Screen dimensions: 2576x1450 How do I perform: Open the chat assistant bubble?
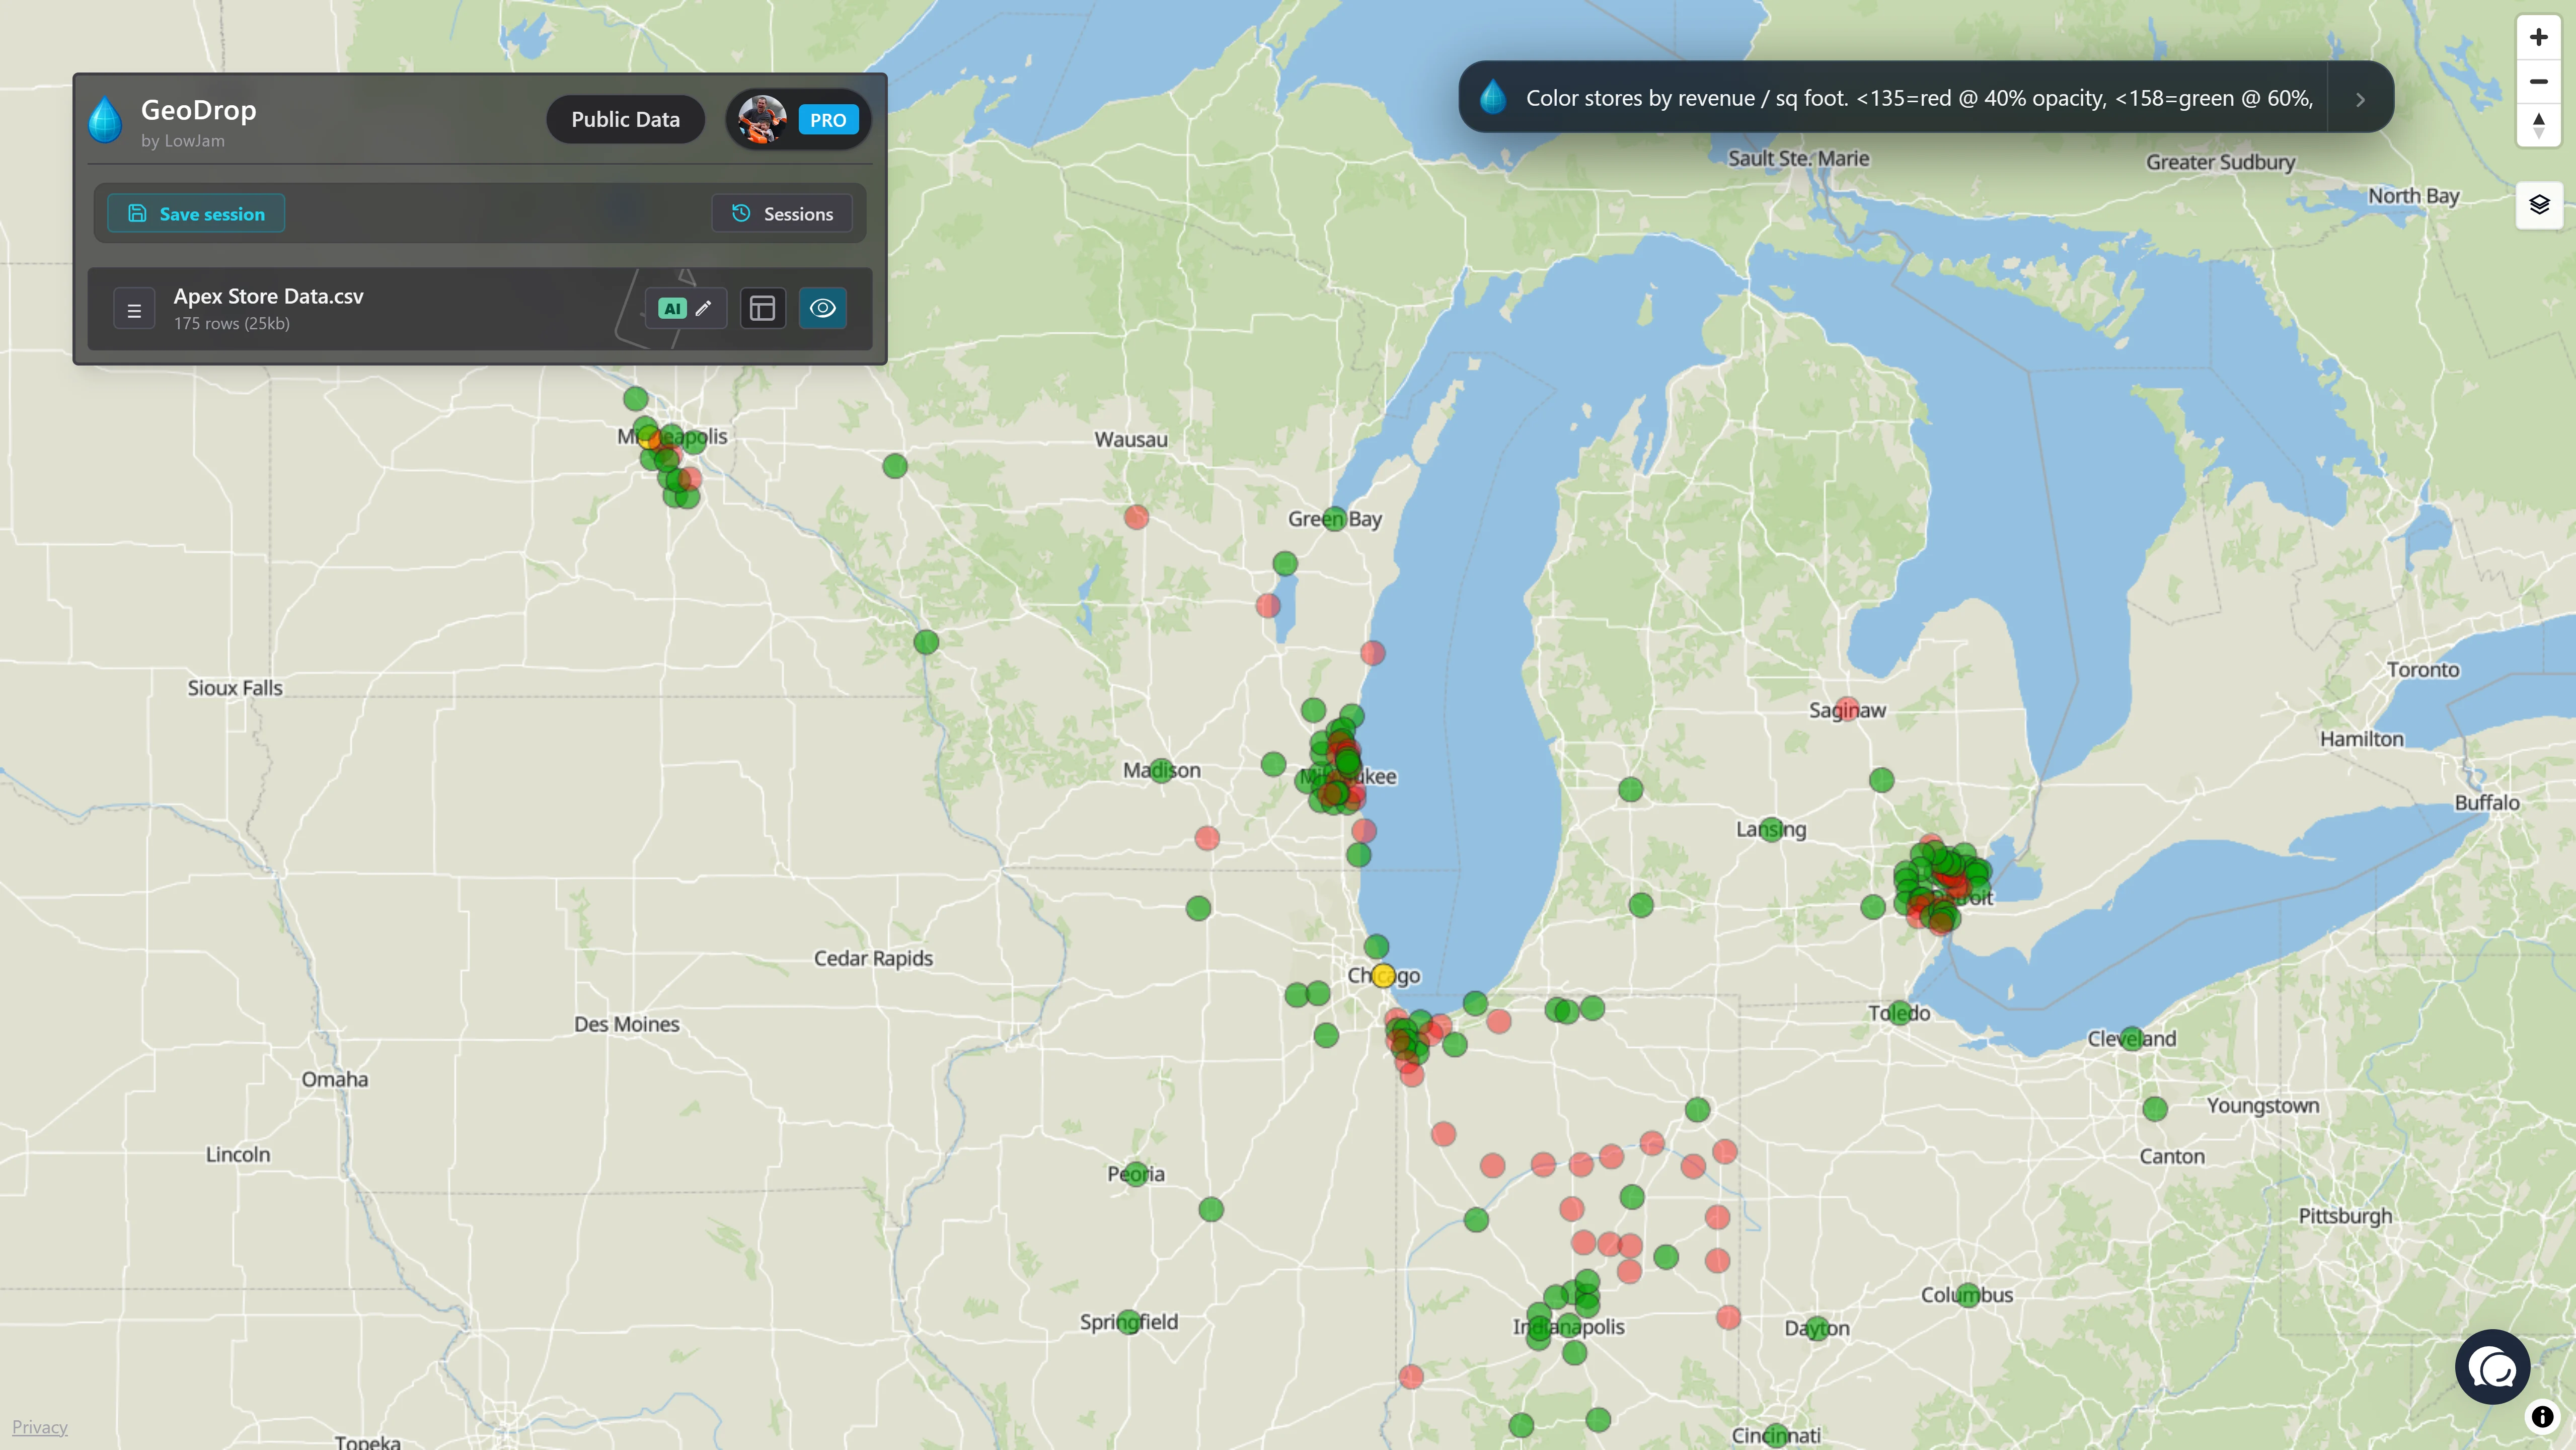click(2493, 1367)
